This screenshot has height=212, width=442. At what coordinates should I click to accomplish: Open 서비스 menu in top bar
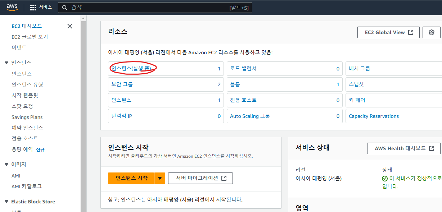point(41,7)
